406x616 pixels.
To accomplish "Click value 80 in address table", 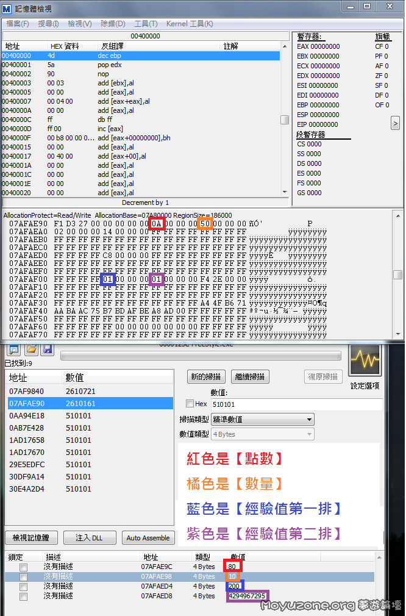I will [x=232, y=567].
